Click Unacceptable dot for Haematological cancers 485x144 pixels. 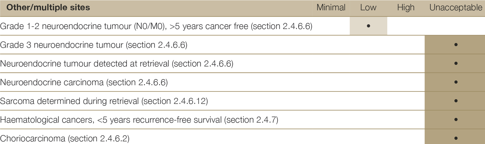tap(456, 119)
